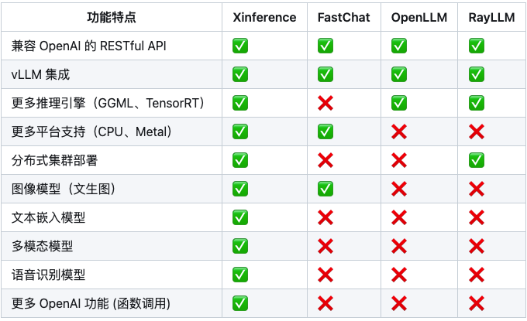Click the Xinference checkmark for vLLM 集成
527x321 pixels.
[x=240, y=74]
